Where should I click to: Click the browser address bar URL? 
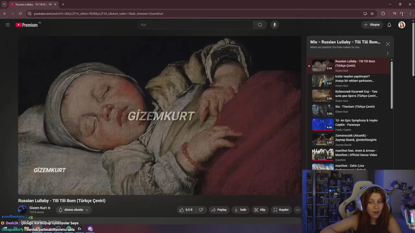coord(99,14)
